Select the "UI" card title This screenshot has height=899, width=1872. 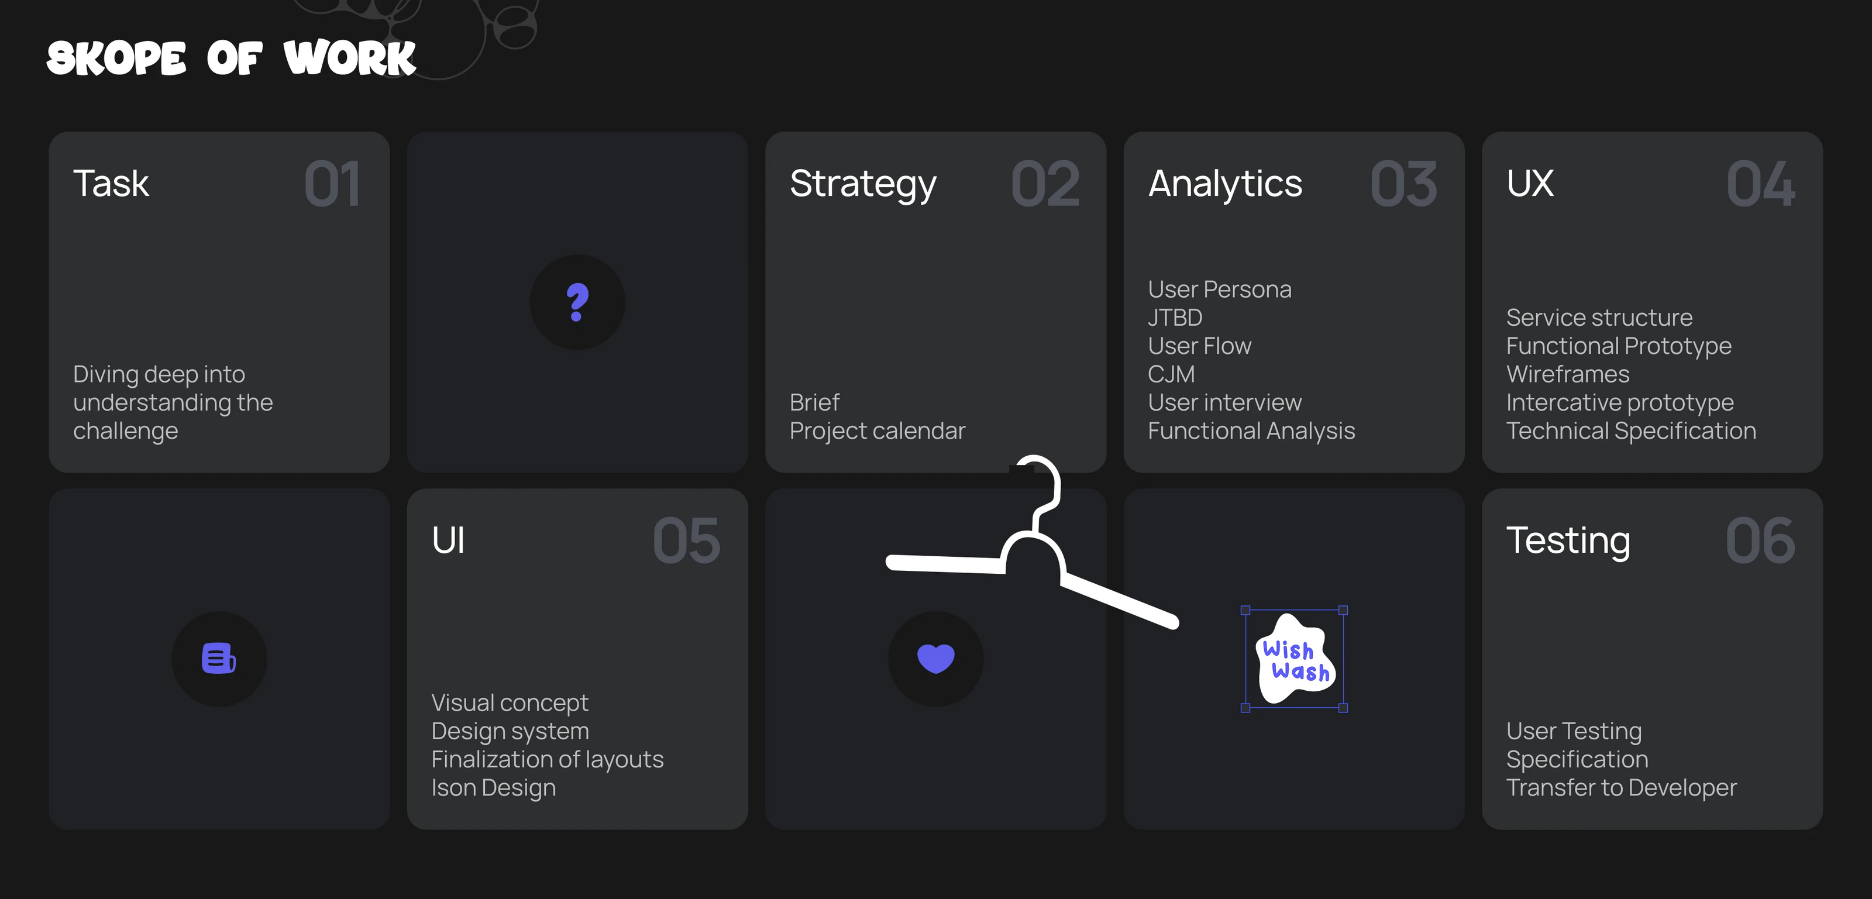click(x=448, y=540)
